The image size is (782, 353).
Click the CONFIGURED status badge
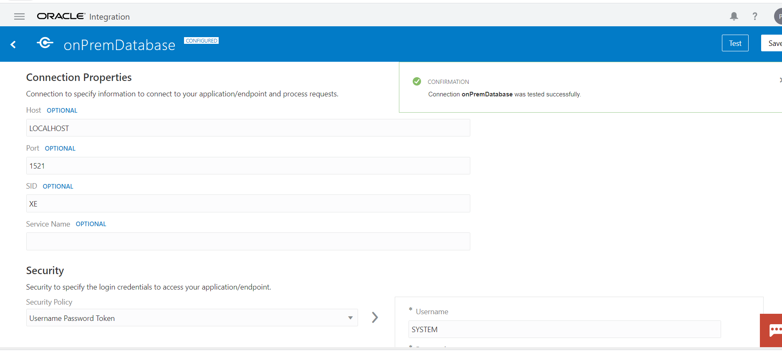[202, 40]
